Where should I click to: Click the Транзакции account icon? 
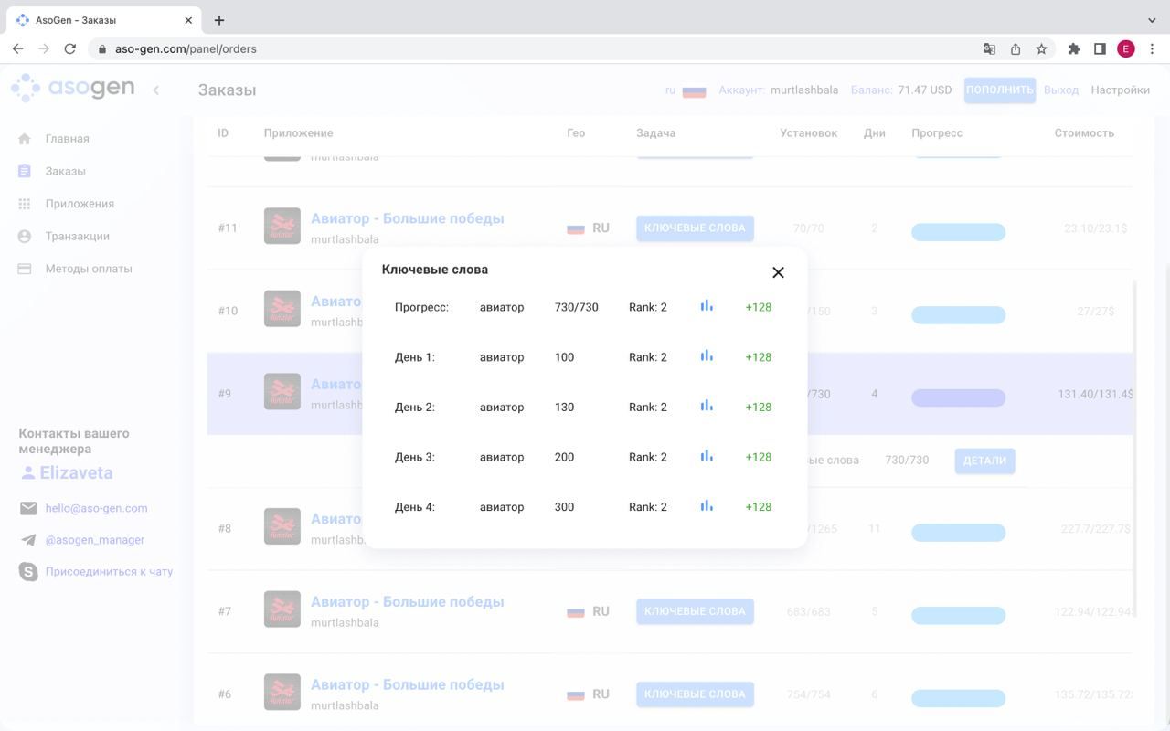pyautogui.click(x=25, y=236)
